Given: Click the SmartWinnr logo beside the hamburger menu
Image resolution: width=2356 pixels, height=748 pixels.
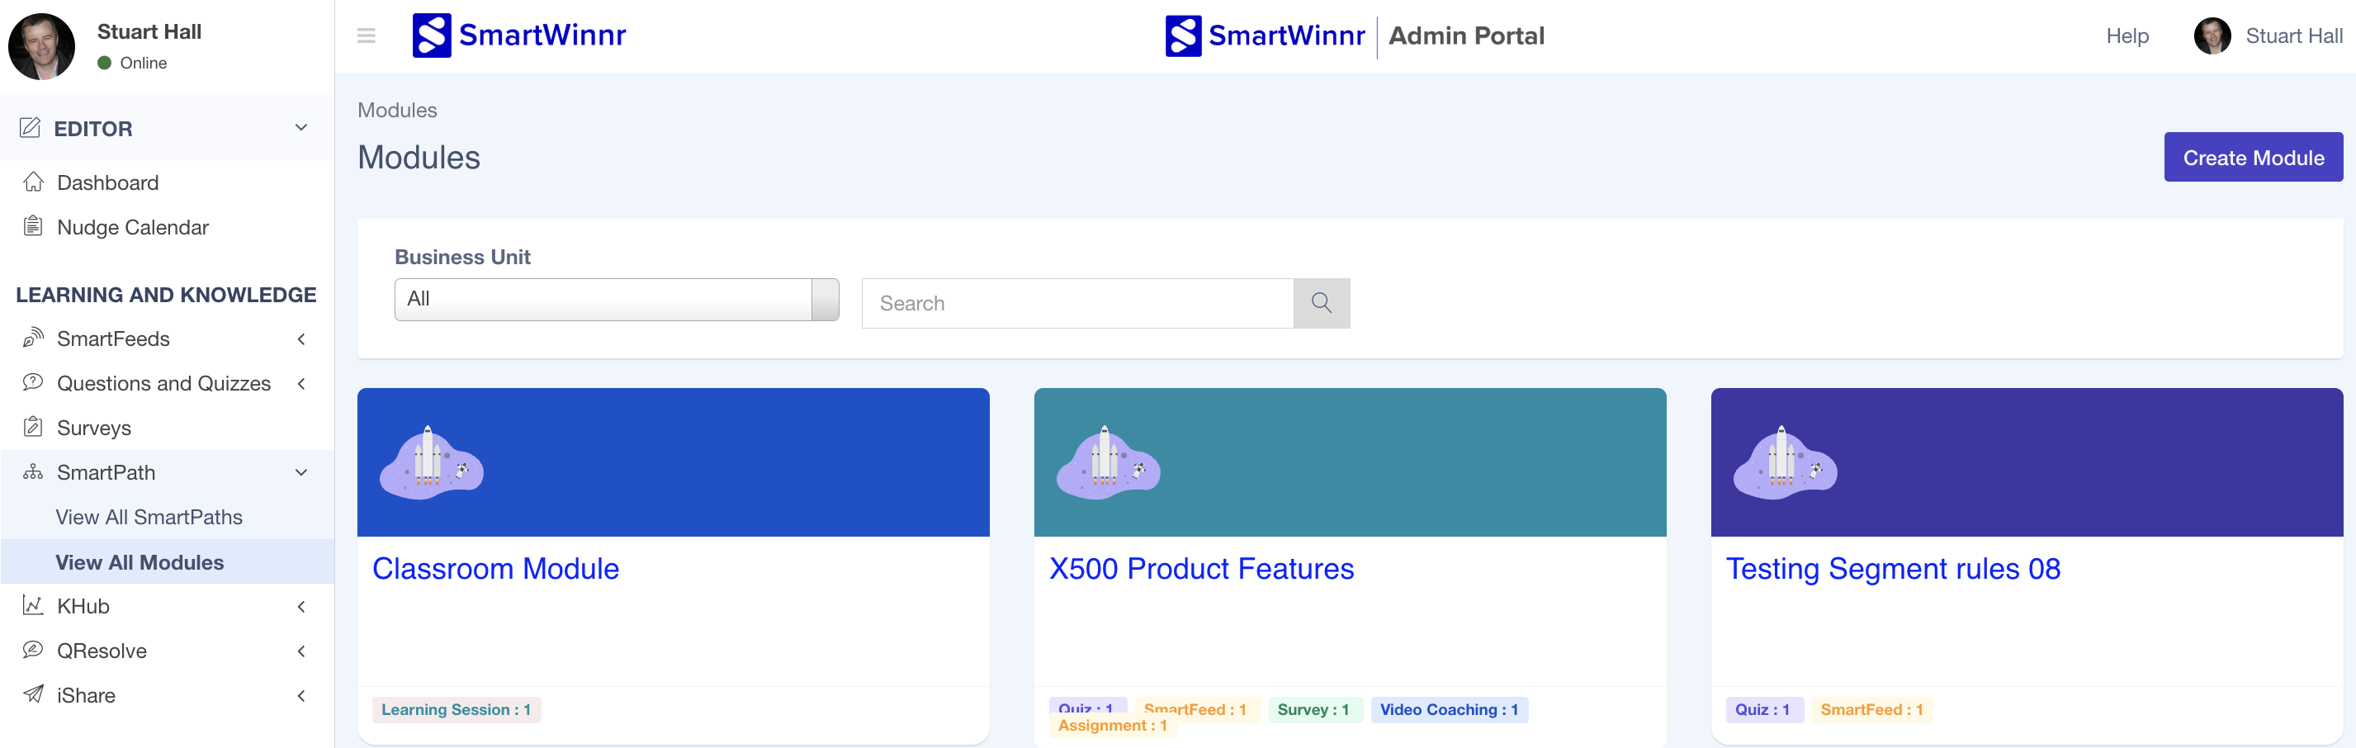Looking at the screenshot, I should (x=518, y=36).
